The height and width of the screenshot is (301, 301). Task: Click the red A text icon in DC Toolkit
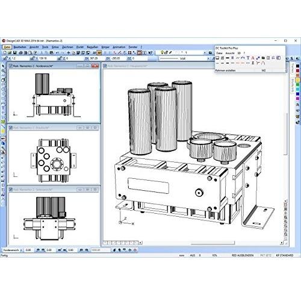[253, 58]
